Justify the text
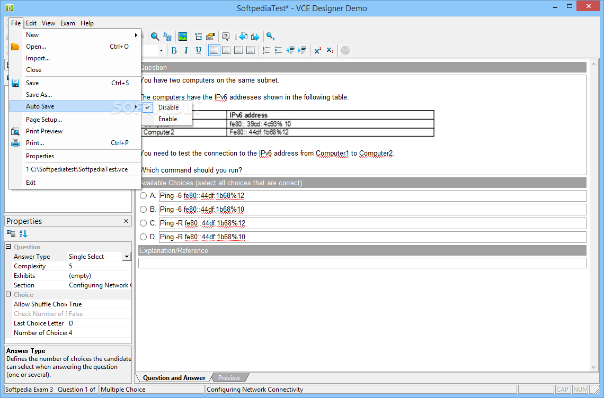Image resolution: width=604 pixels, height=398 pixels. [x=251, y=50]
